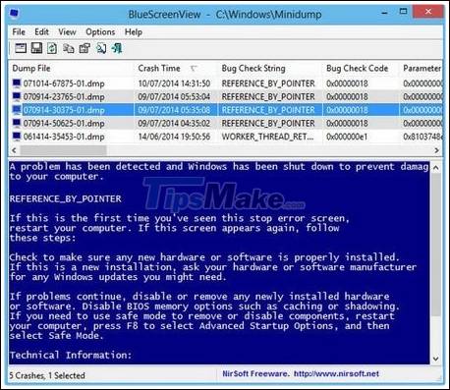The image size is (450, 390).
Task: Click the dump icon for 061414-35453-01.dmp
Action: 17,137
